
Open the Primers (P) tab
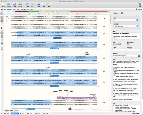pos(37,113)
